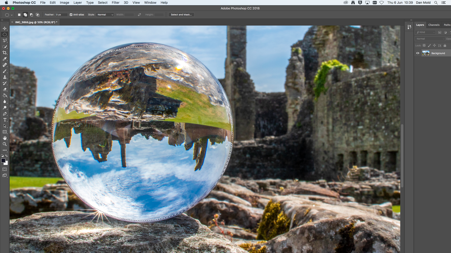Select the Move tool
The height and width of the screenshot is (253, 451).
5,28
